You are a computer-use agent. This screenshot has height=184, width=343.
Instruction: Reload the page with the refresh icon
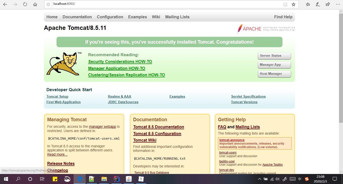25,4
